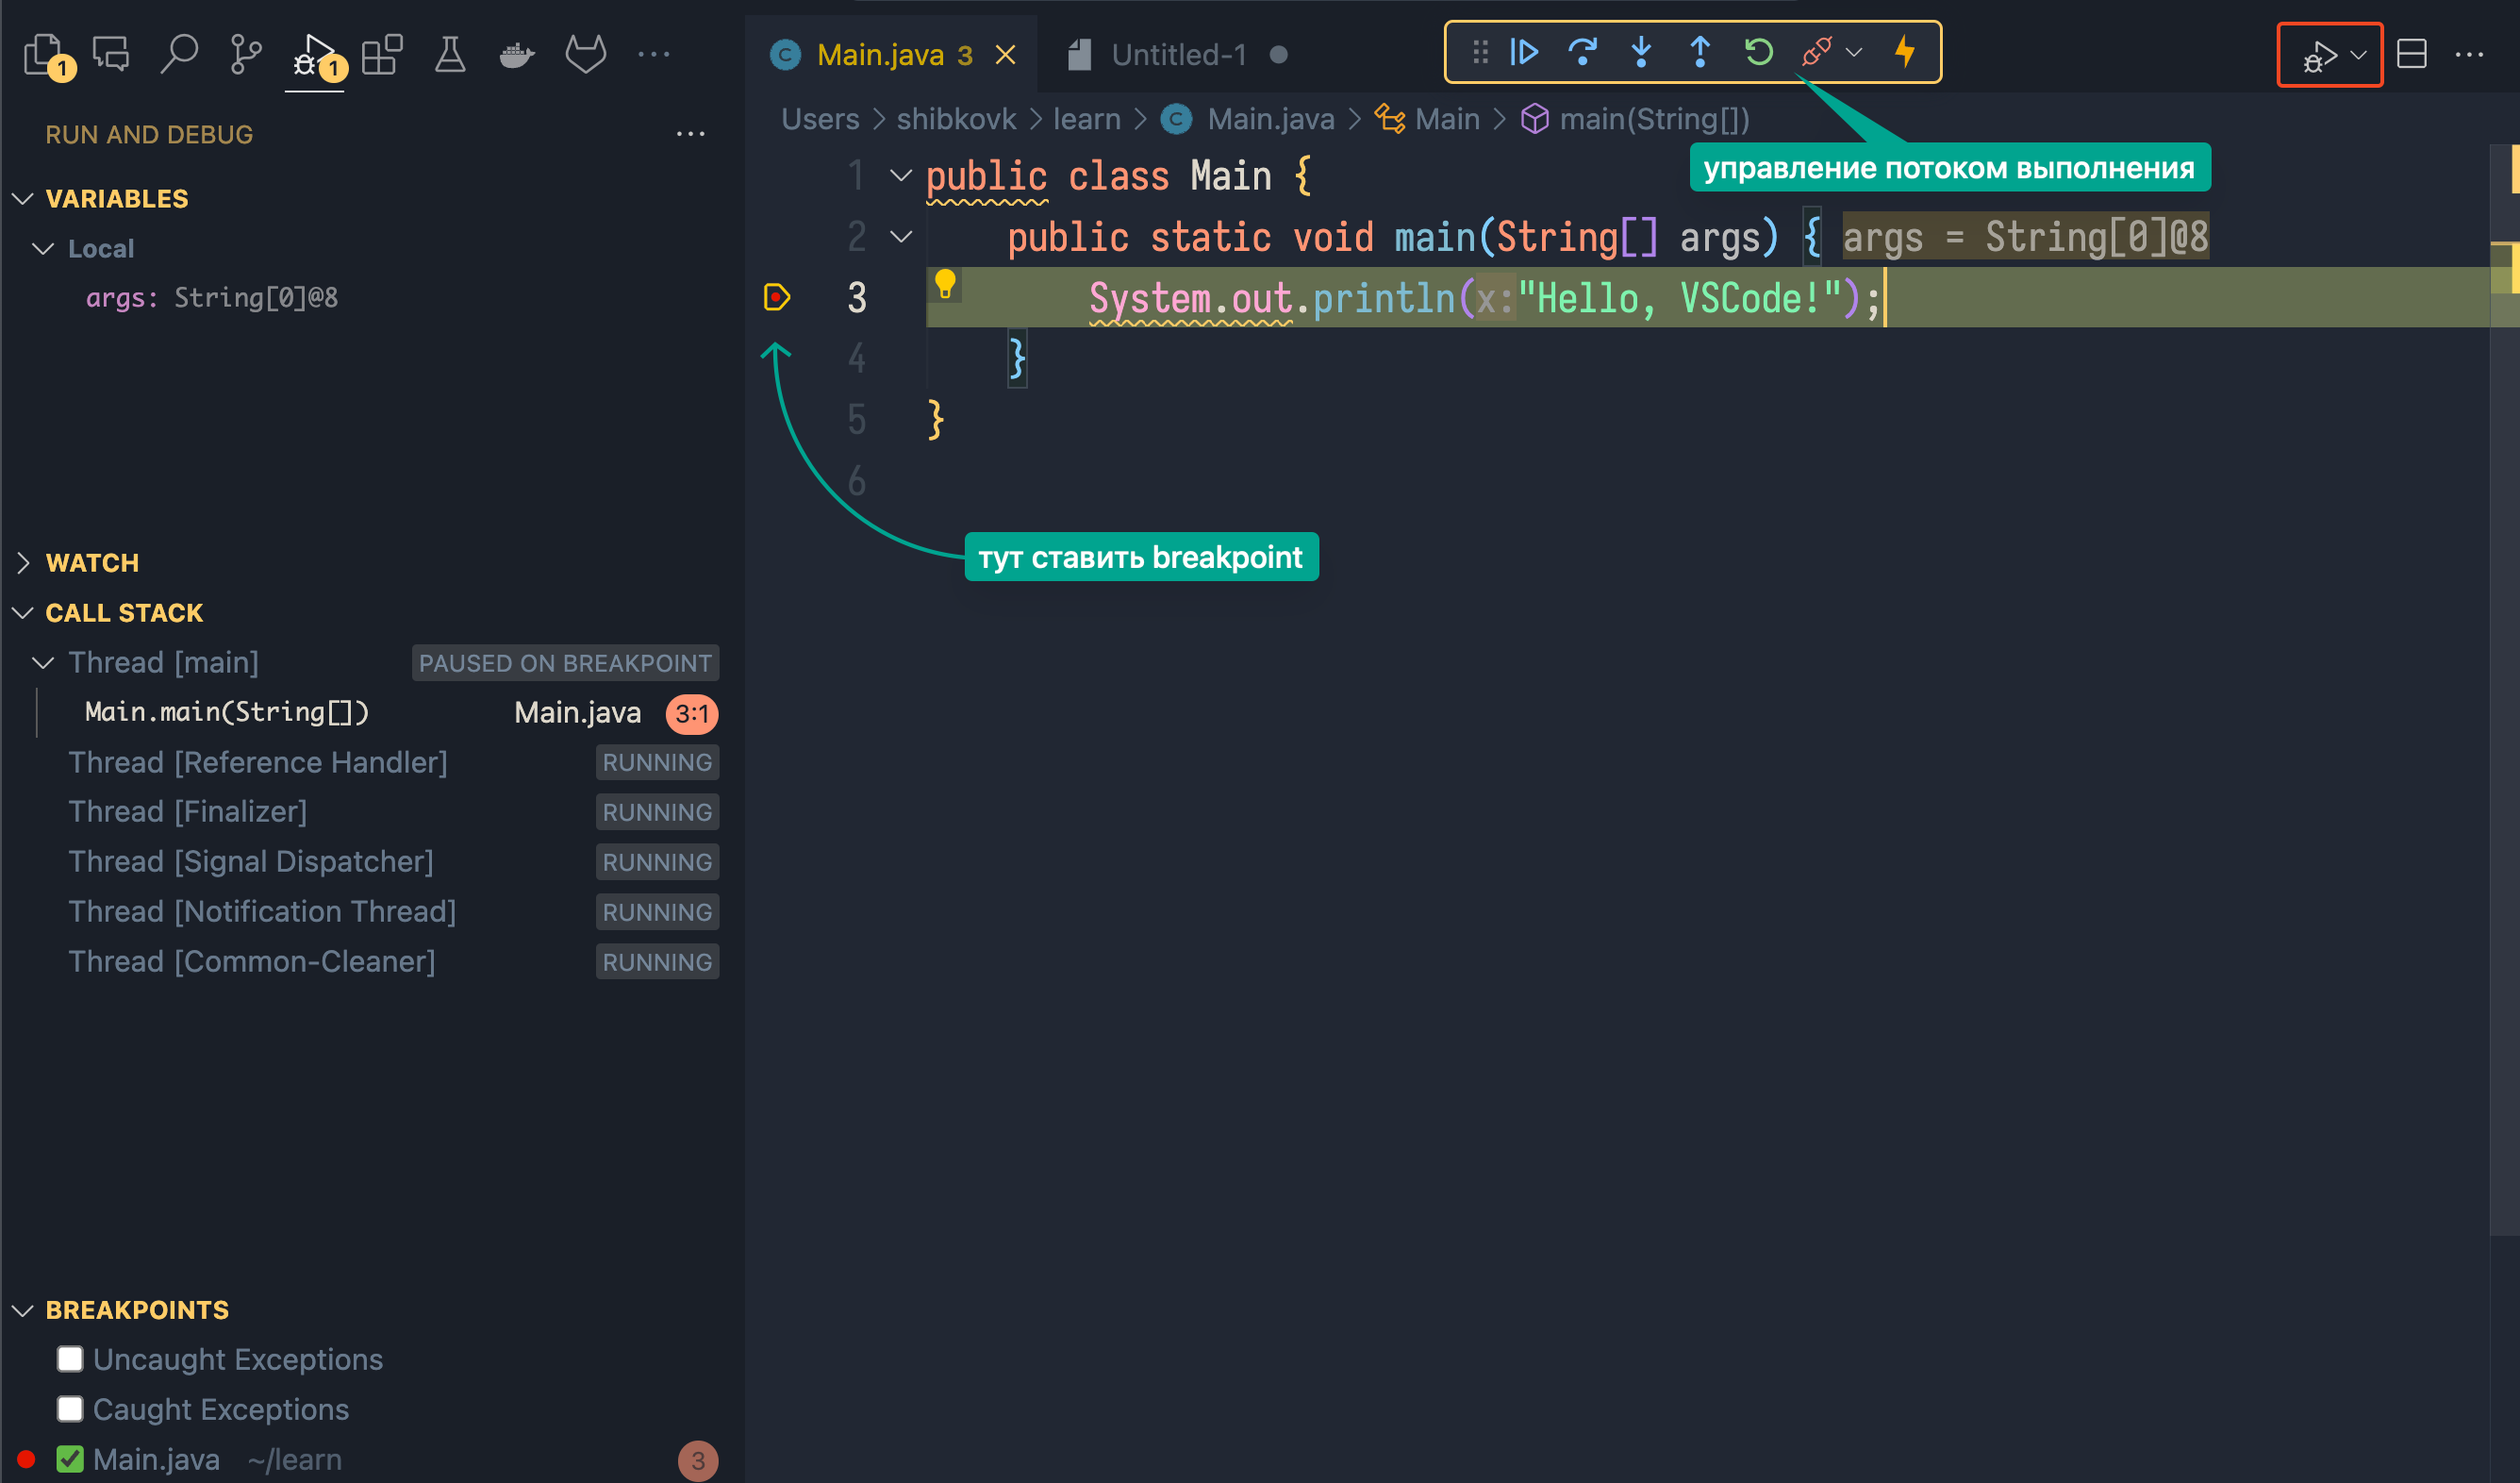Toggle Uncaught Exceptions checkbox
The image size is (2520, 1483).
click(69, 1359)
